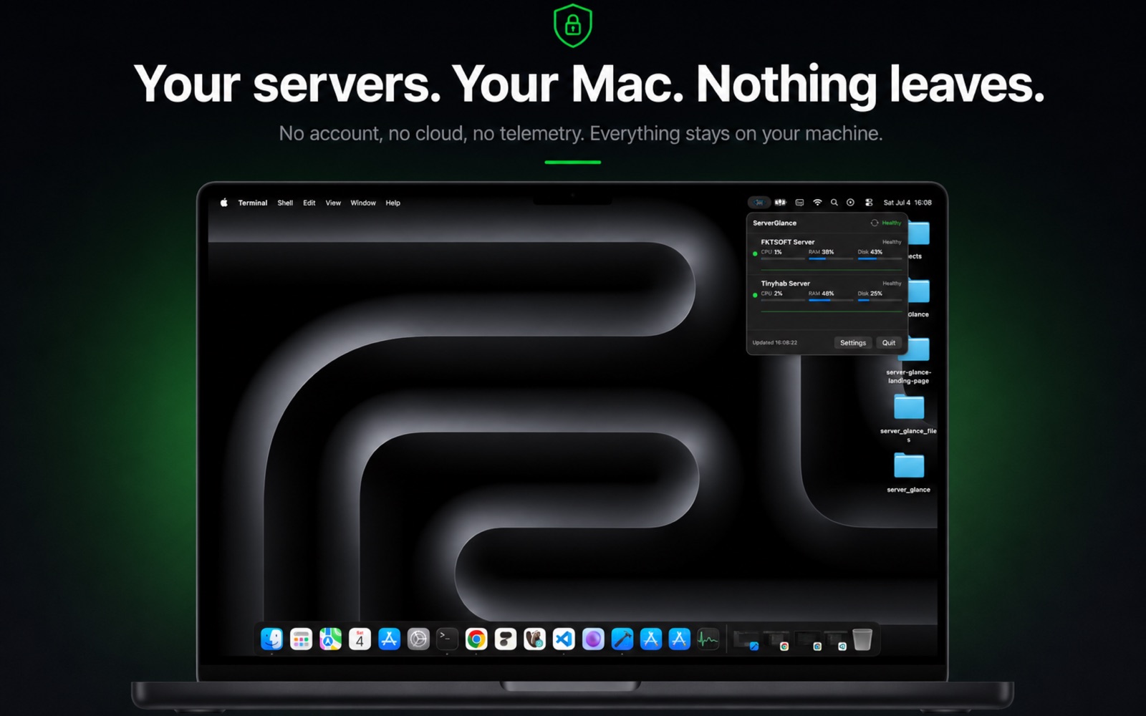Click the green shield lock icon above the headline
Image resolution: width=1146 pixels, height=716 pixels.
point(573,26)
